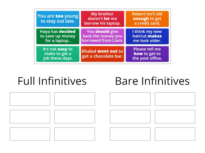The width and height of the screenshot is (205, 153).
Task: Select the top-left Full Infinitives slot
Action: click(30, 99)
